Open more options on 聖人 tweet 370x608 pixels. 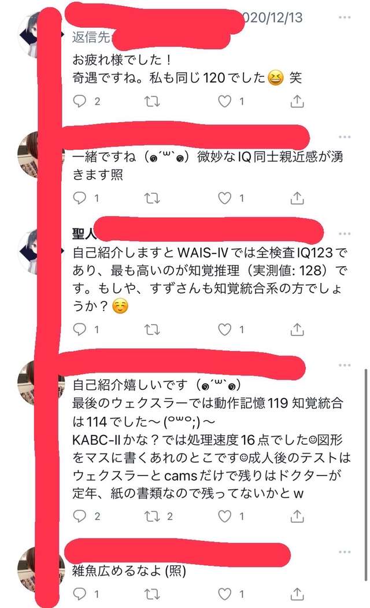coord(345,234)
